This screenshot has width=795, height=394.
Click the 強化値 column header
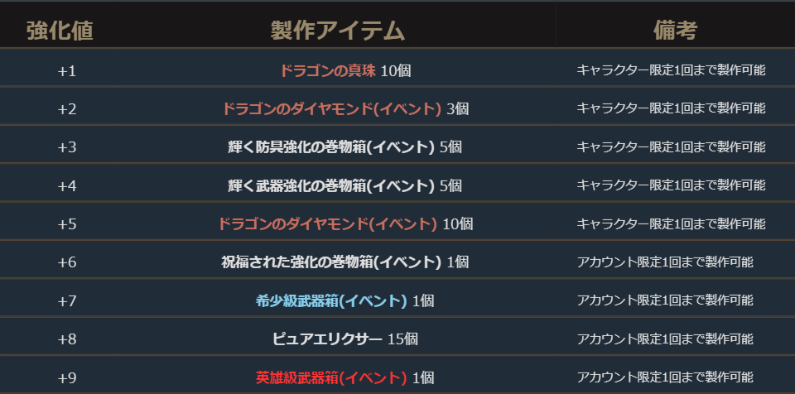[x=60, y=31]
